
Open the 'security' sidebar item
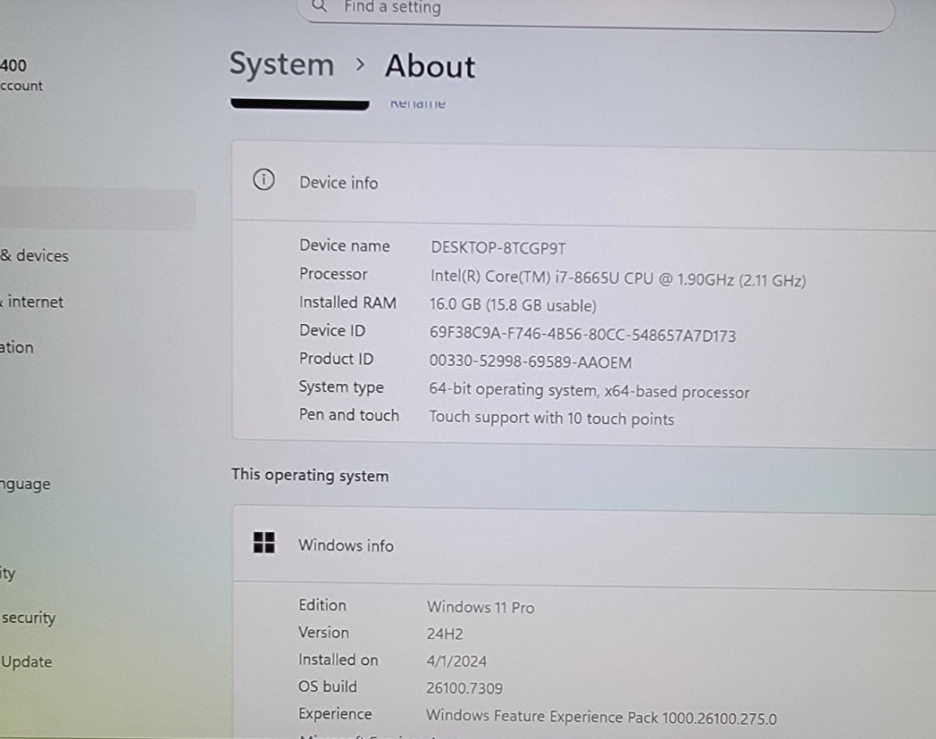(x=28, y=618)
